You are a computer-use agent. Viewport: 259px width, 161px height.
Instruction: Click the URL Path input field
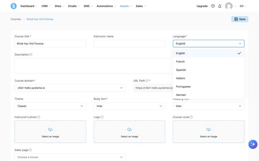[153, 88]
